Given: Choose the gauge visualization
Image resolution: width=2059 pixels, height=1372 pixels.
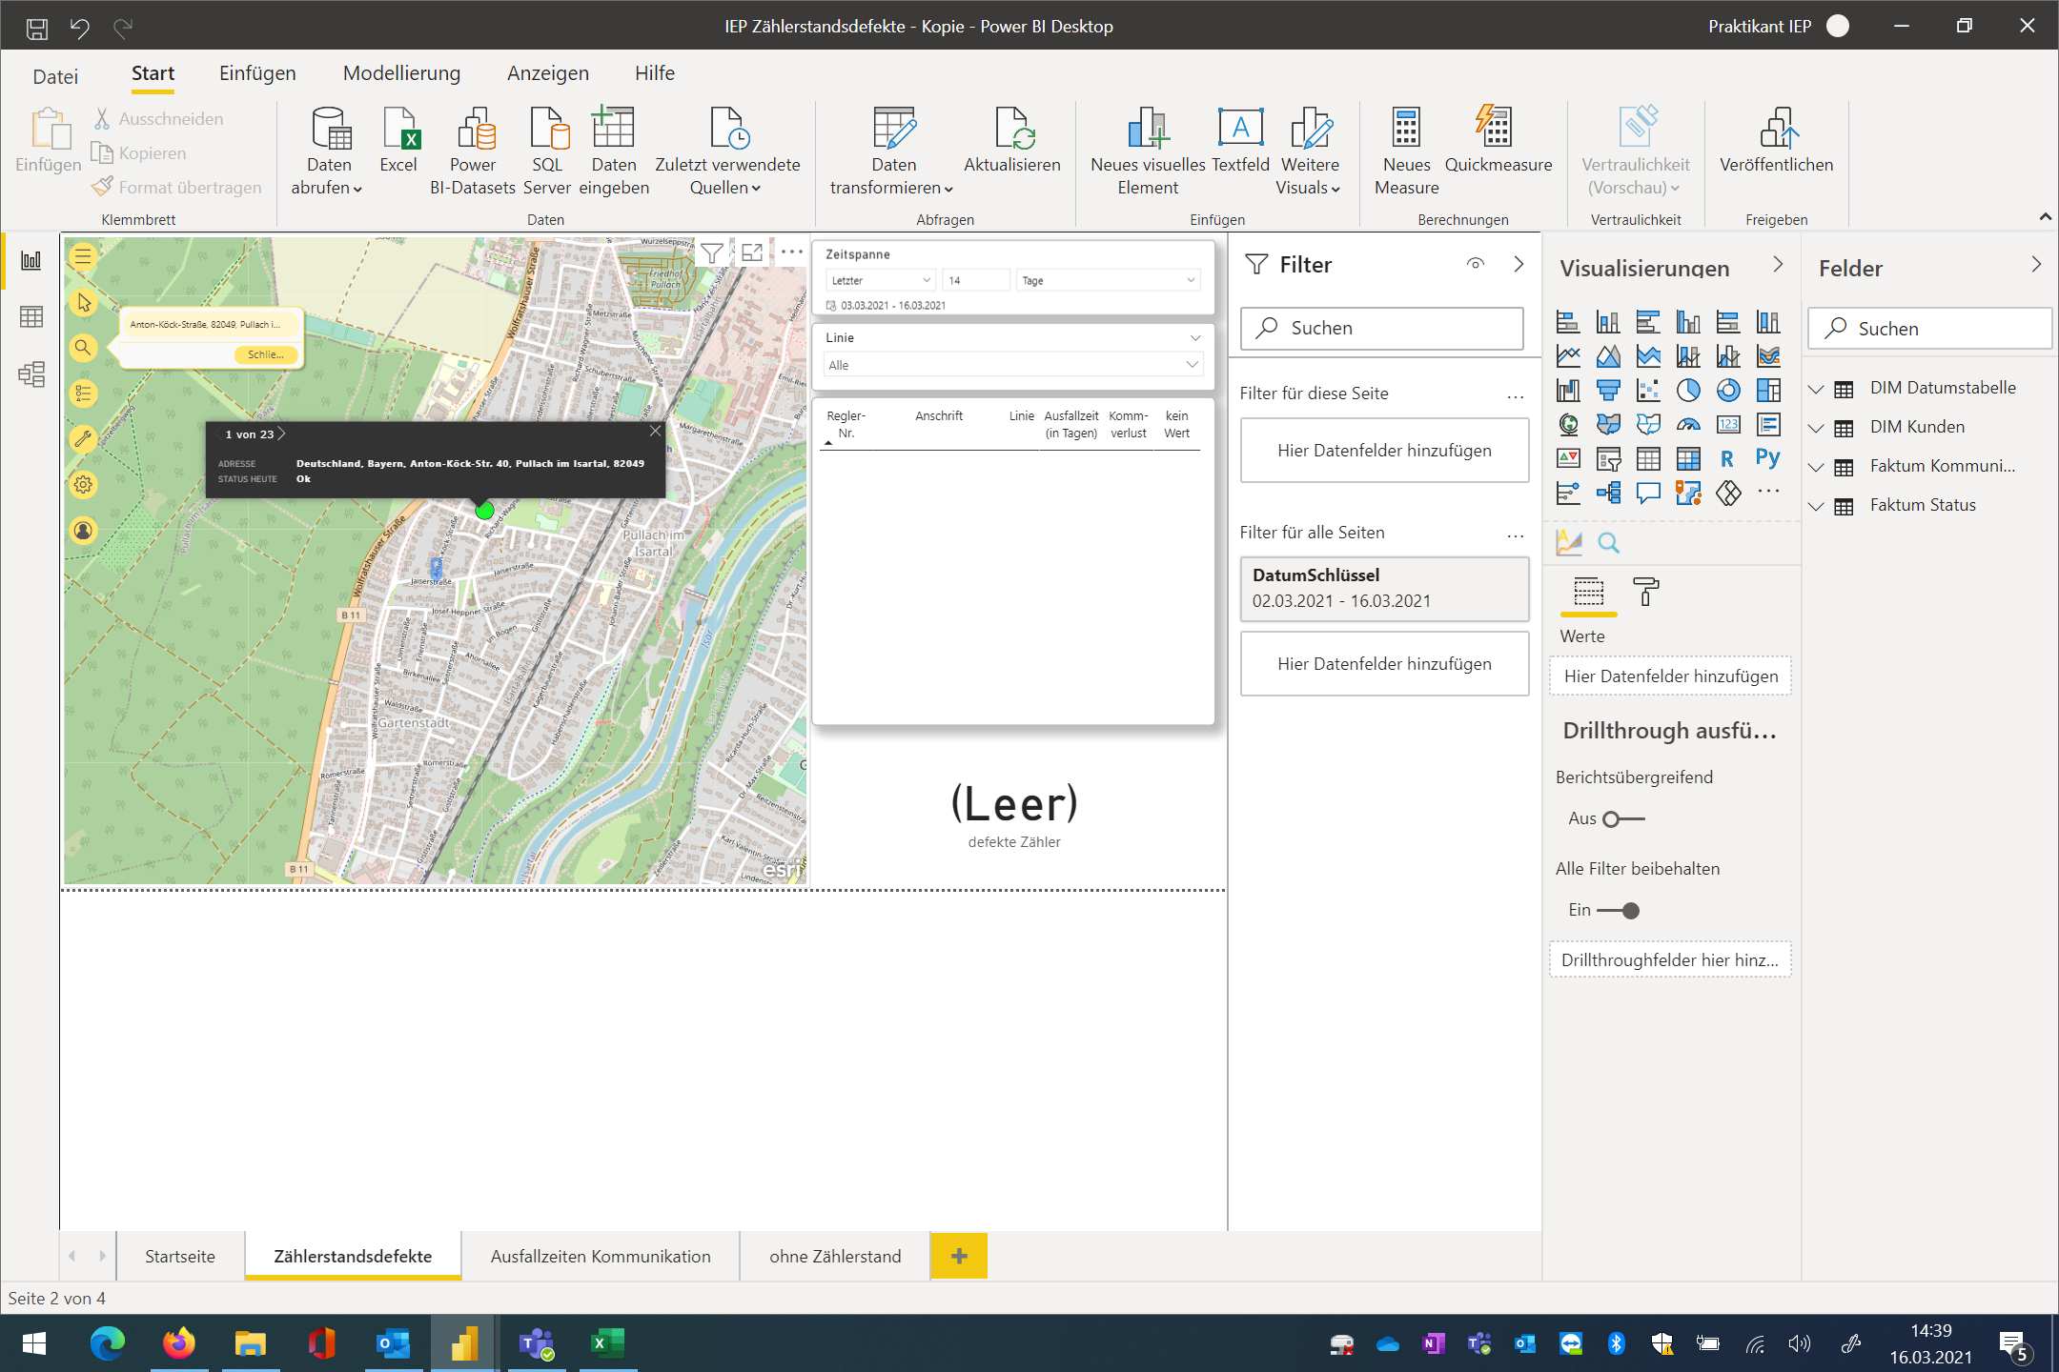Looking at the screenshot, I should click(1687, 425).
